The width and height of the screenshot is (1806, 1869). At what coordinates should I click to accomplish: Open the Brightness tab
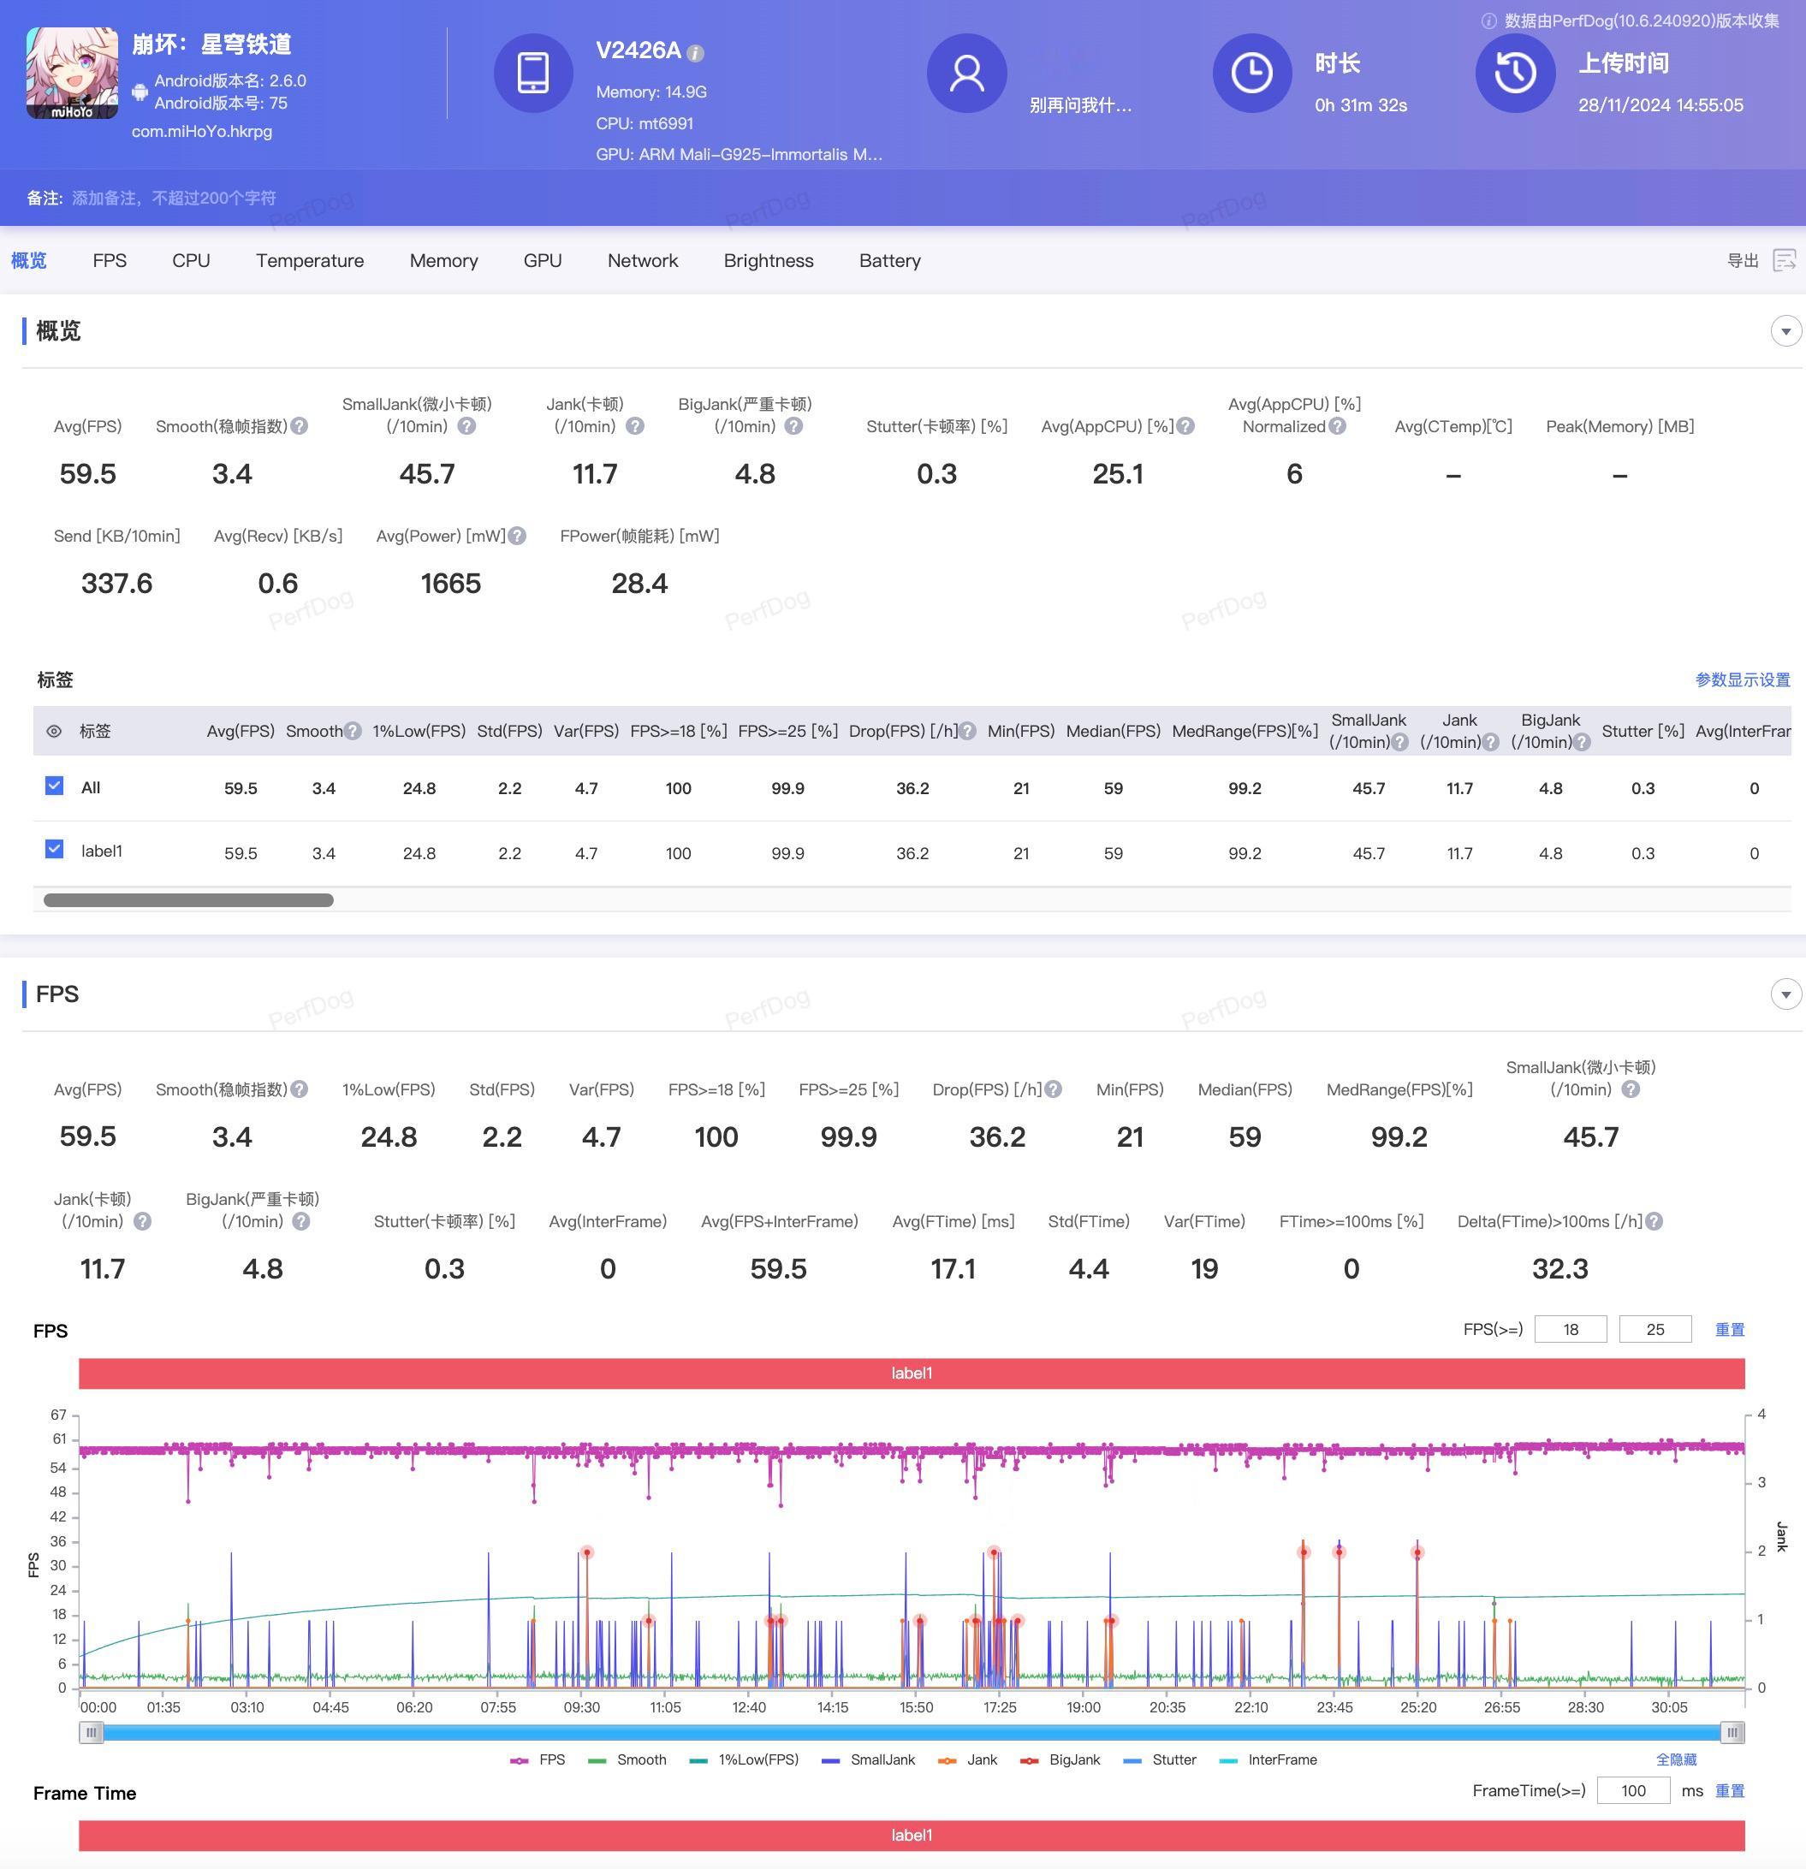point(769,260)
